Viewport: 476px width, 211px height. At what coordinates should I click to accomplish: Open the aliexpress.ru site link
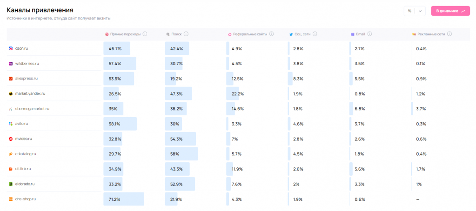click(x=26, y=79)
